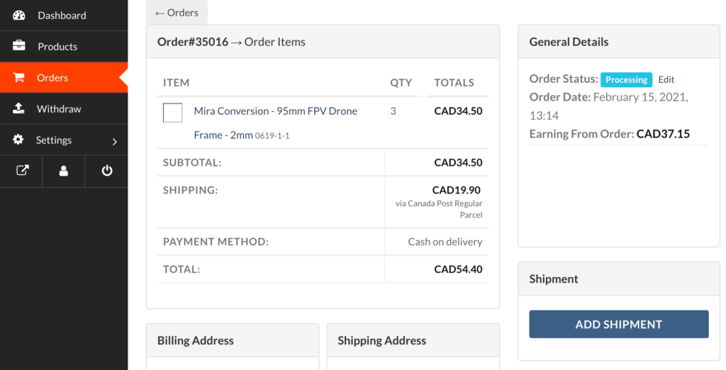
Task: Click the user profile icon
Action: pyautogui.click(x=64, y=171)
